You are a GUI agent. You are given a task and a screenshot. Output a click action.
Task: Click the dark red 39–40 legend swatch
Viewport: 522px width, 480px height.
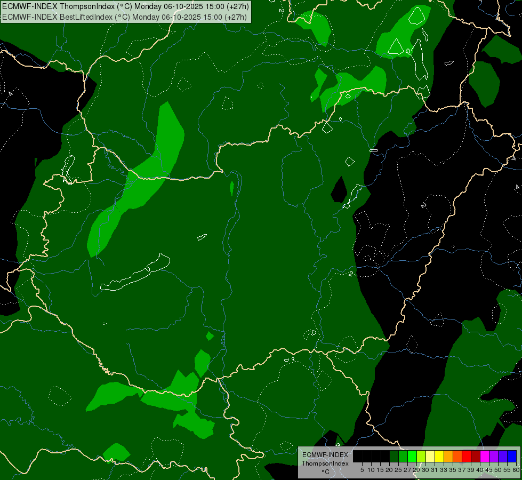[x=476, y=456]
